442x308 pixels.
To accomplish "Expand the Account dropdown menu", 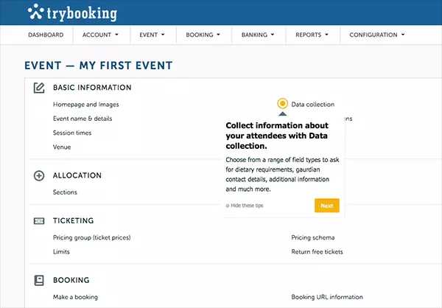I will click(100, 35).
